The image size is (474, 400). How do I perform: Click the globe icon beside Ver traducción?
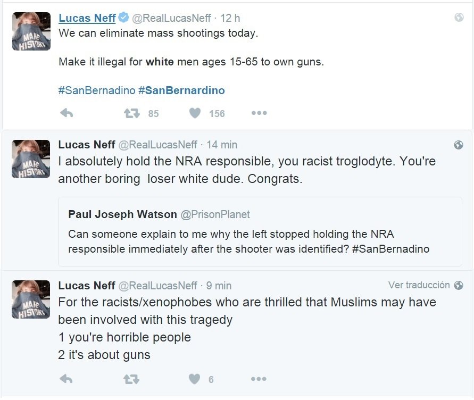click(459, 285)
